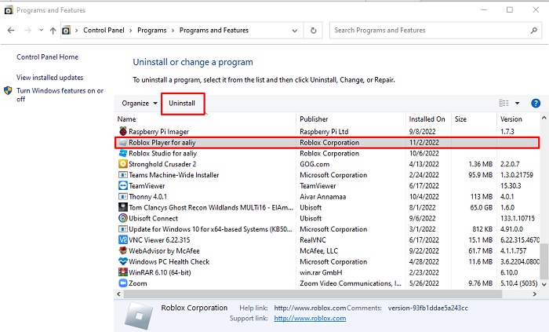Click the Uninstall button
The image size is (549, 332).
[x=182, y=104]
